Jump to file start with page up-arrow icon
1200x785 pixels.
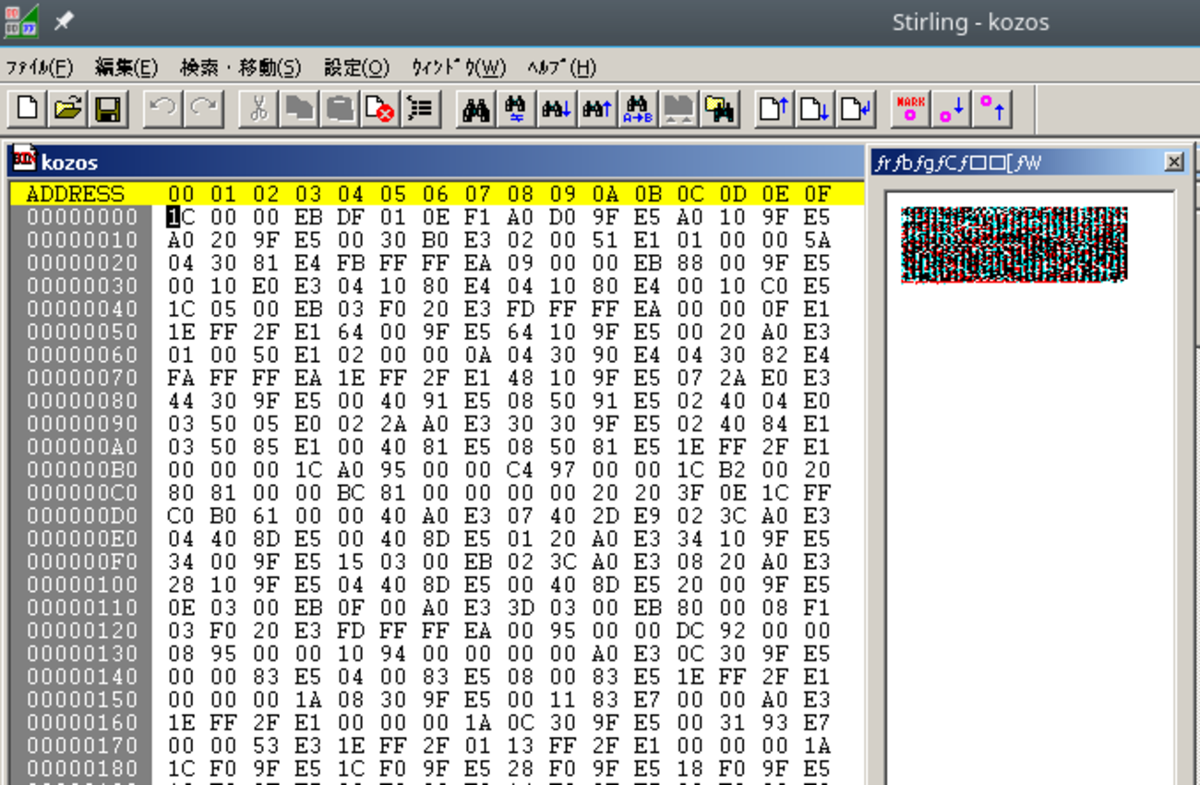pyautogui.click(x=774, y=109)
